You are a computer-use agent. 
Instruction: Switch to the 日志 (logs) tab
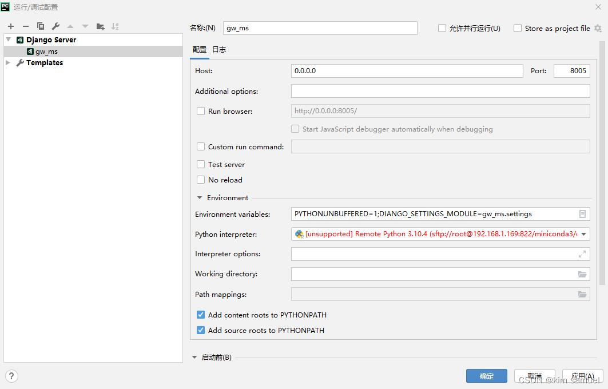218,50
